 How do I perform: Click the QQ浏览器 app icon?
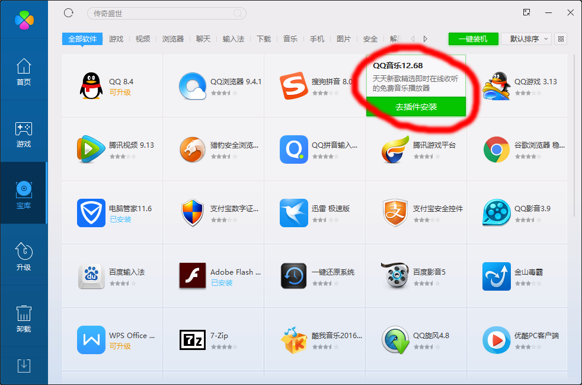tap(192, 86)
